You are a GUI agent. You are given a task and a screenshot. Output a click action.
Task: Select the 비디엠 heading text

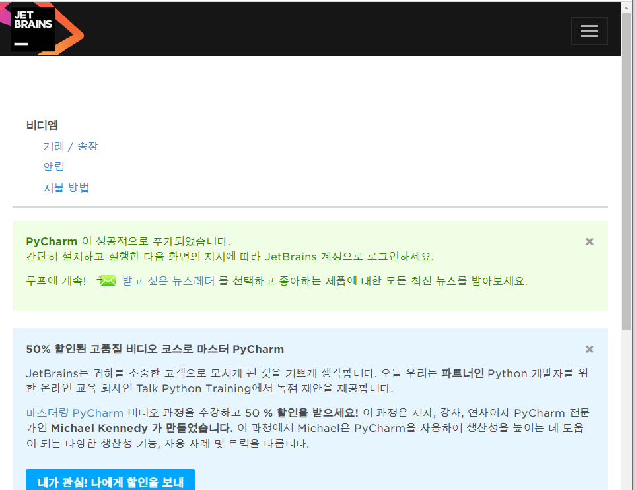42,125
